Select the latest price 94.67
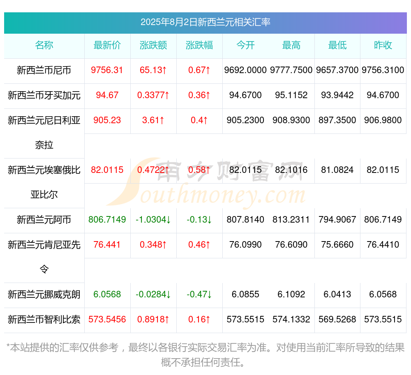This screenshot has height=375, width=411. click(107, 95)
